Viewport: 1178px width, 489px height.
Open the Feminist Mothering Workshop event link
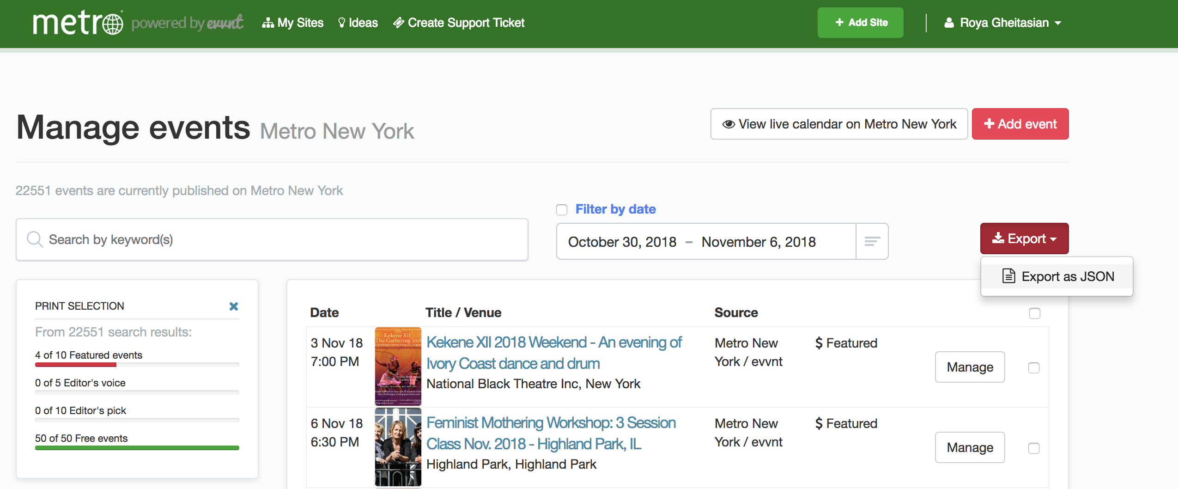pyautogui.click(x=551, y=433)
